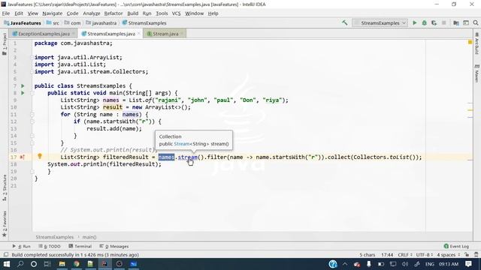Screen dimensions: 481x270
Task: Open the VCS menu
Action: pyautogui.click(x=176, y=13)
